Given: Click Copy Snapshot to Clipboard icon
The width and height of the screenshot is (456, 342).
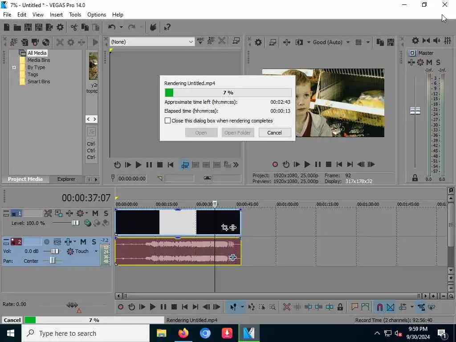Looking at the screenshot, I should [380, 42].
